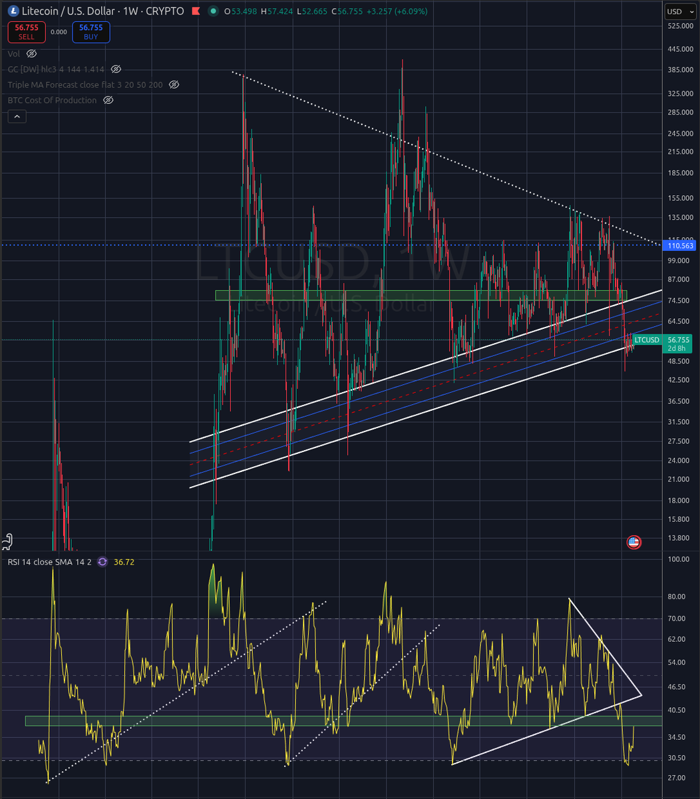Select the GC [DW] hlc3 4 144 1.414 label
The width and height of the screenshot is (700, 799).
[x=57, y=69]
